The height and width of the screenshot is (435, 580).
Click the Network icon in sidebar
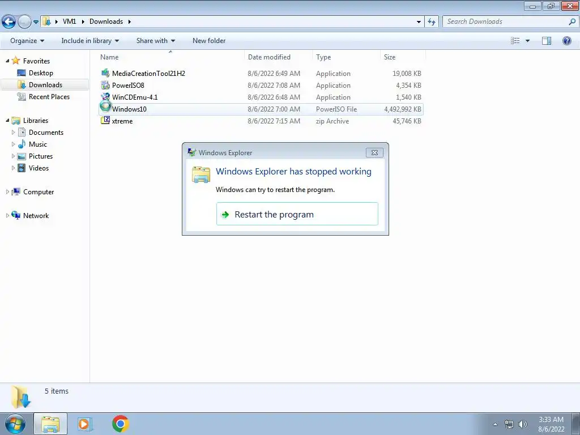pyautogui.click(x=16, y=215)
